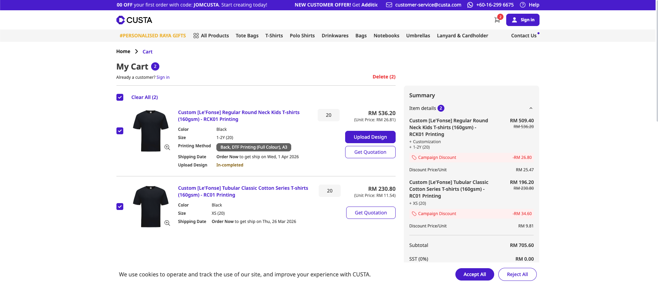Click the +60-16-299 6675 phone link
This screenshot has width=658, height=286.
(495, 5)
